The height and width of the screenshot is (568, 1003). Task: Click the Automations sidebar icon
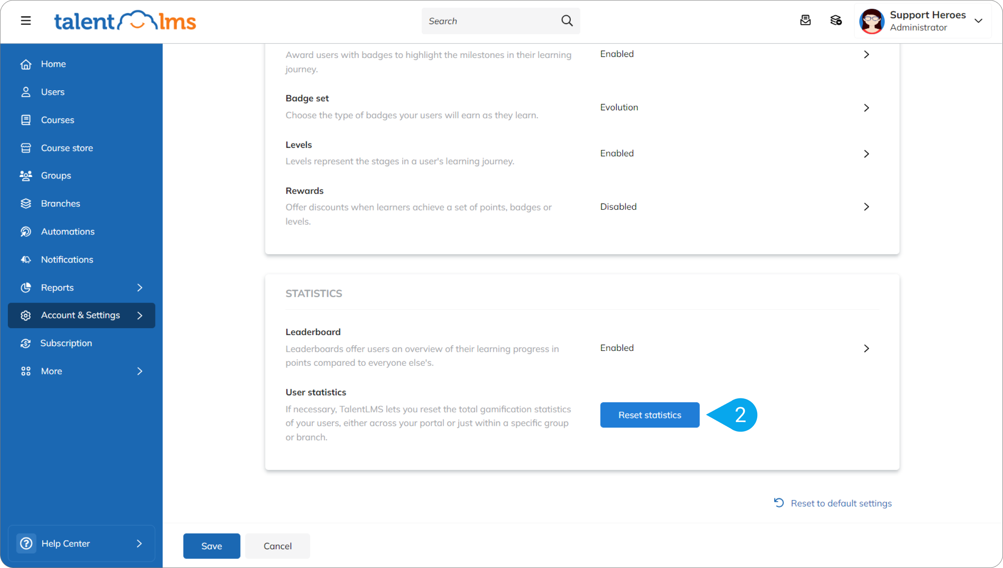point(26,231)
